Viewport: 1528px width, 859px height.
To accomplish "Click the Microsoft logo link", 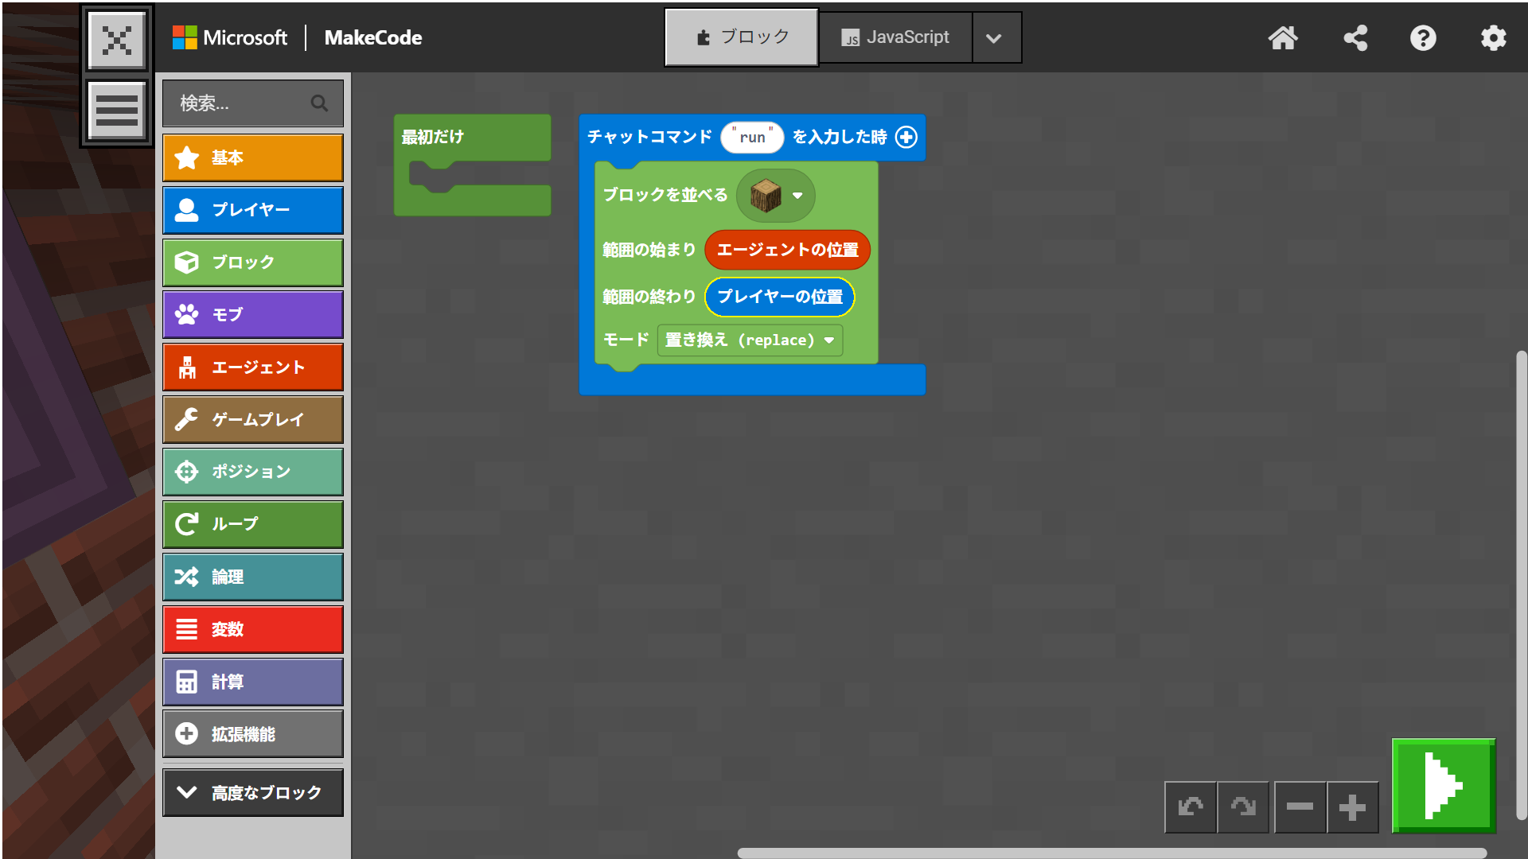I will tap(230, 37).
